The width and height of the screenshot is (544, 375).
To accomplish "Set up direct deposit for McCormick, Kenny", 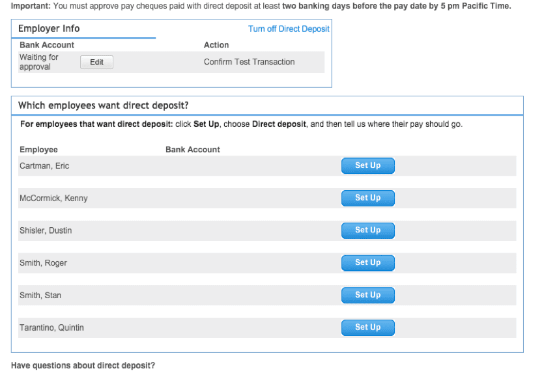I will 367,198.
